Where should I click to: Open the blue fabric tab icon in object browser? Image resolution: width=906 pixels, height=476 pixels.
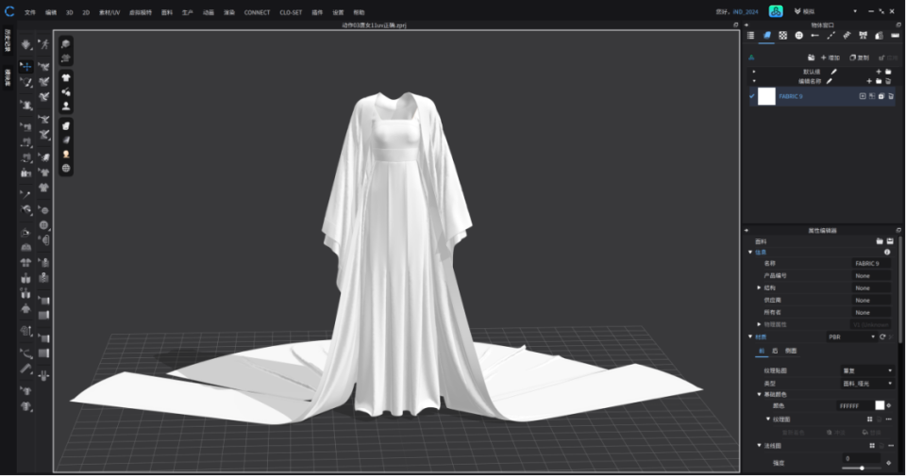tap(766, 36)
